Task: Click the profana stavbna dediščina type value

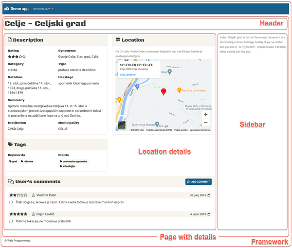Action: [x=77, y=70]
